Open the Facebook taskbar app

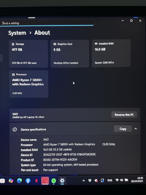click(28, 181)
